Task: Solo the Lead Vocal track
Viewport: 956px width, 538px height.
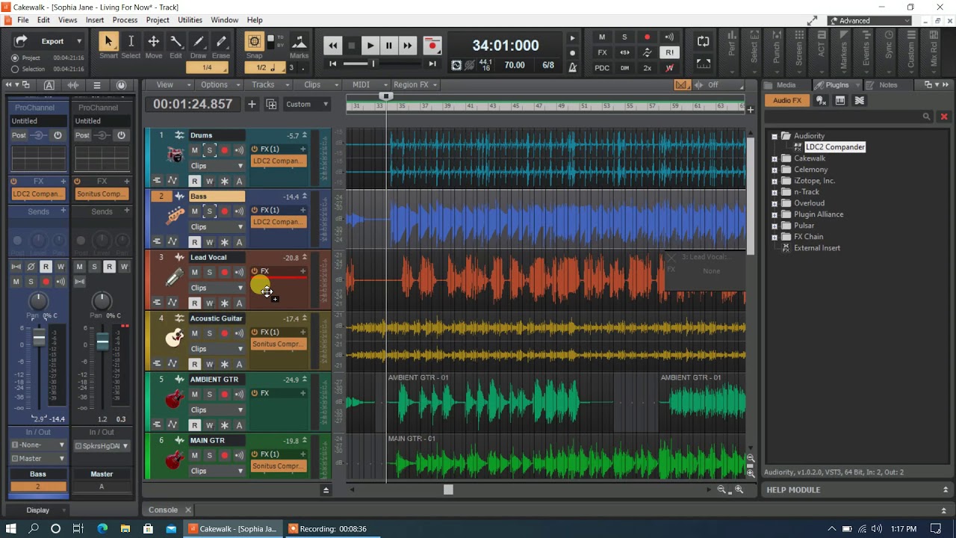Action: click(x=209, y=273)
